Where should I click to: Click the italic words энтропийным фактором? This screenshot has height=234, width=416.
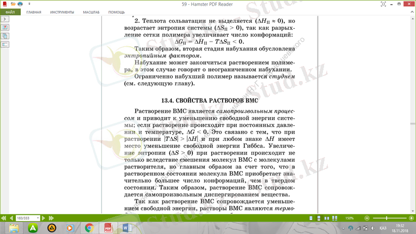162,56
